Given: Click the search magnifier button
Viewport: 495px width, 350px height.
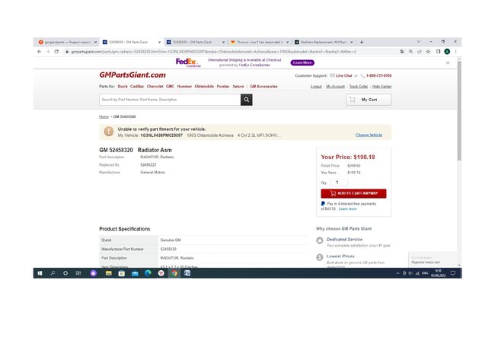Looking at the screenshot, I should pos(246,100).
